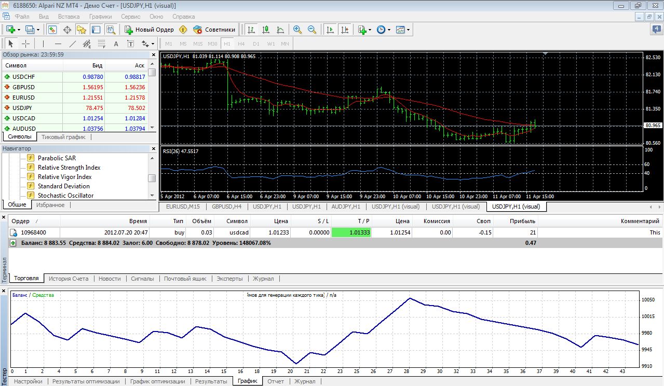Click the Советники button
The width and height of the screenshot is (664, 386).
click(214, 30)
